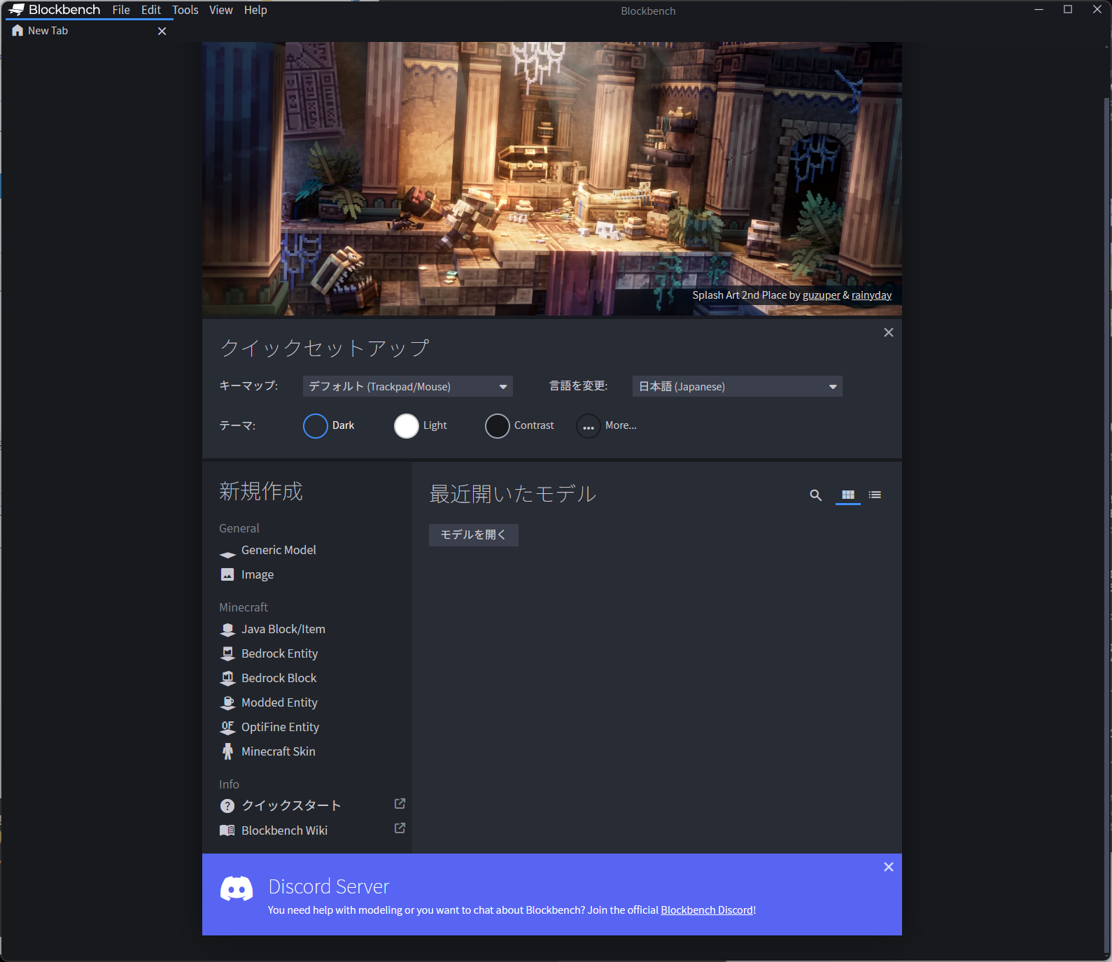This screenshot has height=962, width=1112.
Task: Click the Image format icon
Action: [227, 574]
